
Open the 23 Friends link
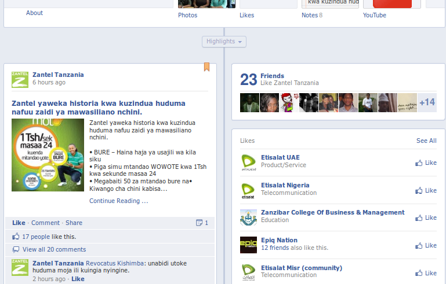[272, 76]
